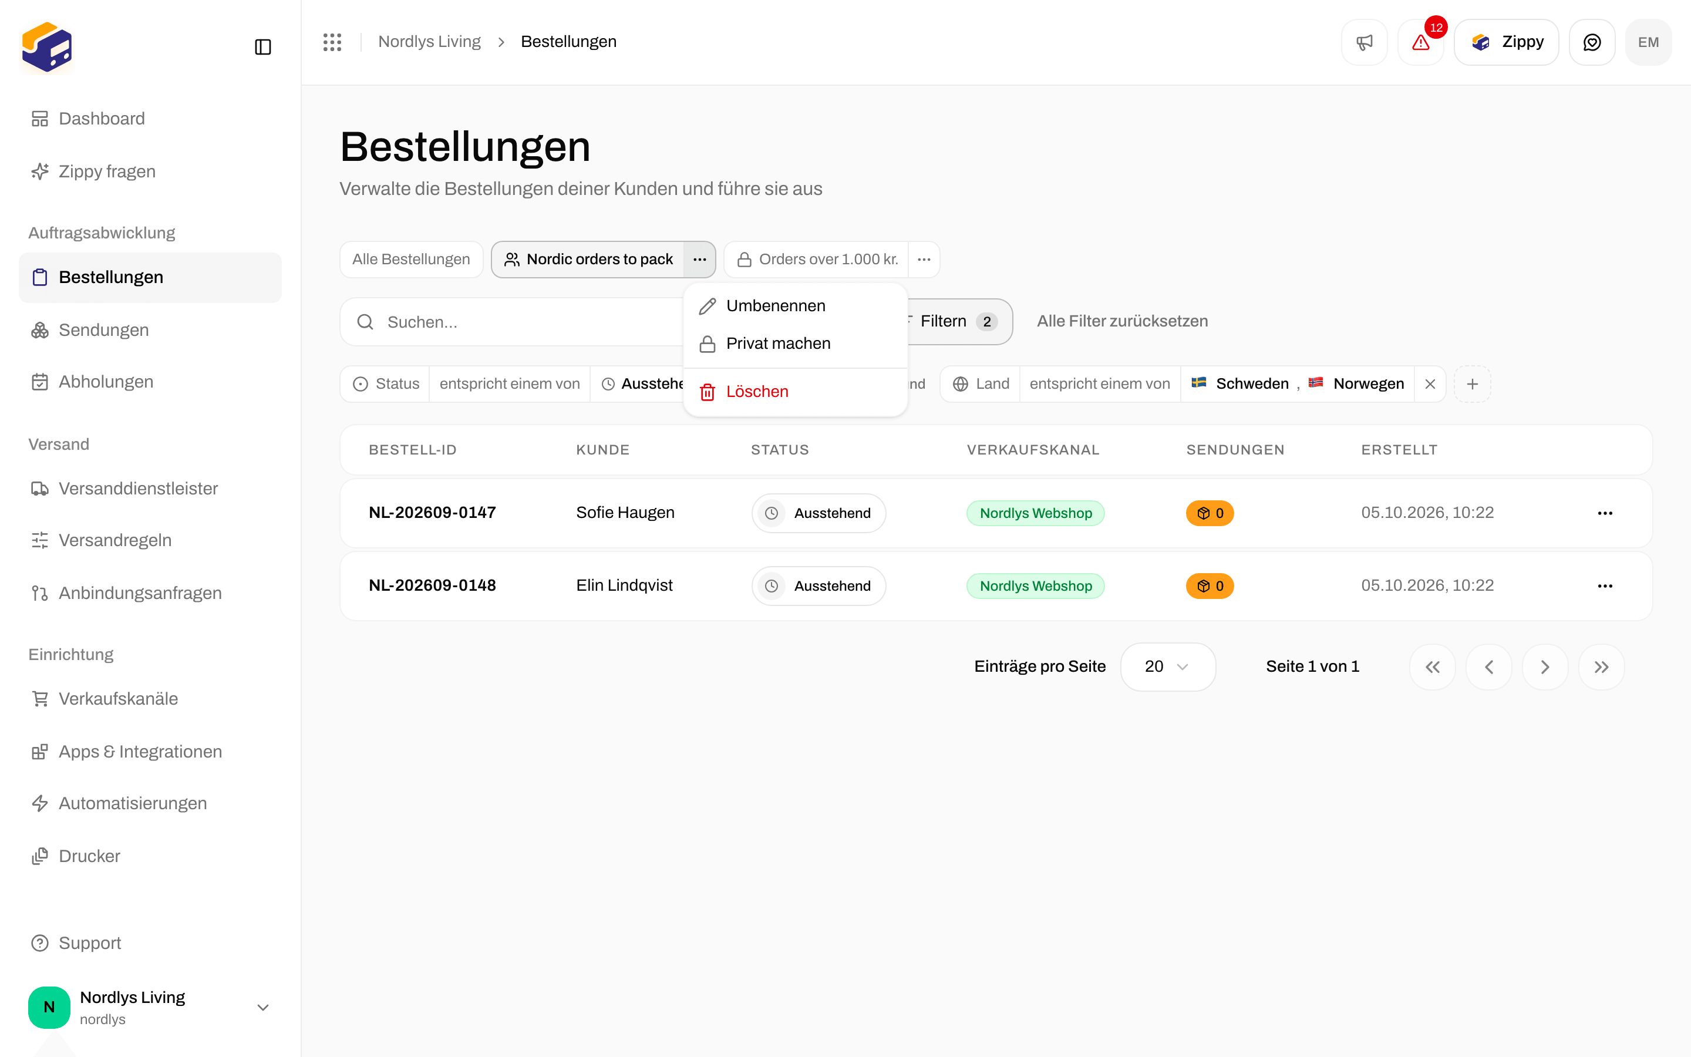Go to the first page with double-left arrows
The width and height of the screenshot is (1691, 1057).
[x=1433, y=667]
